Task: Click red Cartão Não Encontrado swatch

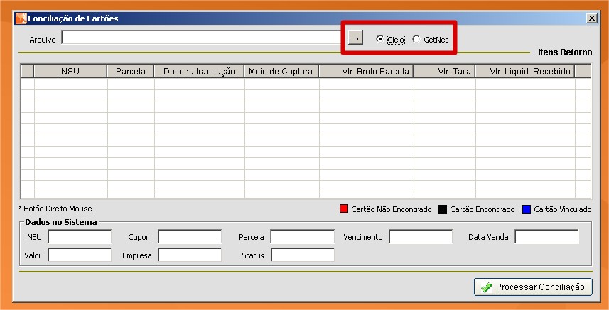Action: coord(344,209)
